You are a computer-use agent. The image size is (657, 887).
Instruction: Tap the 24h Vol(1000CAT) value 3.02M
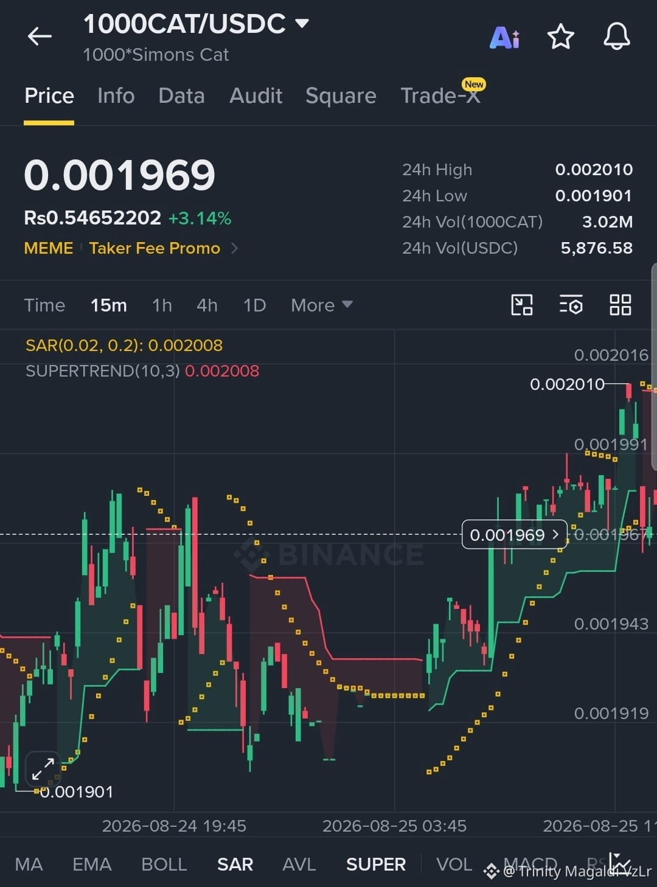pyautogui.click(x=607, y=222)
